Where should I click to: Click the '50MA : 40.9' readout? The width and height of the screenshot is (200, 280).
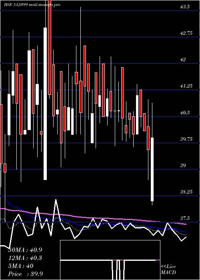25,250
